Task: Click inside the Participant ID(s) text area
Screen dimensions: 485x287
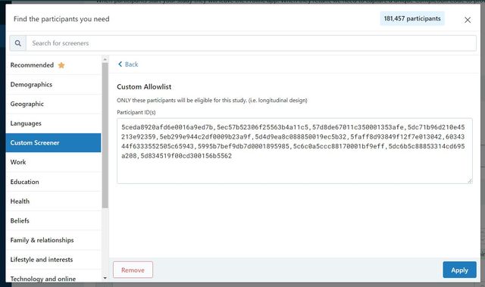Action: point(295,151)
